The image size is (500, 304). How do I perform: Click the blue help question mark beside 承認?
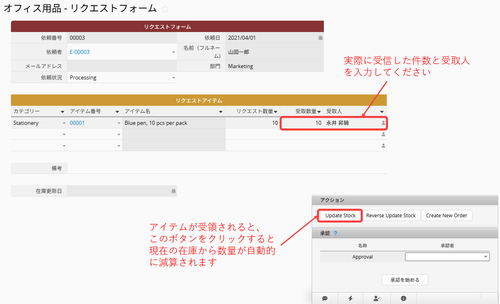point(335,233)
